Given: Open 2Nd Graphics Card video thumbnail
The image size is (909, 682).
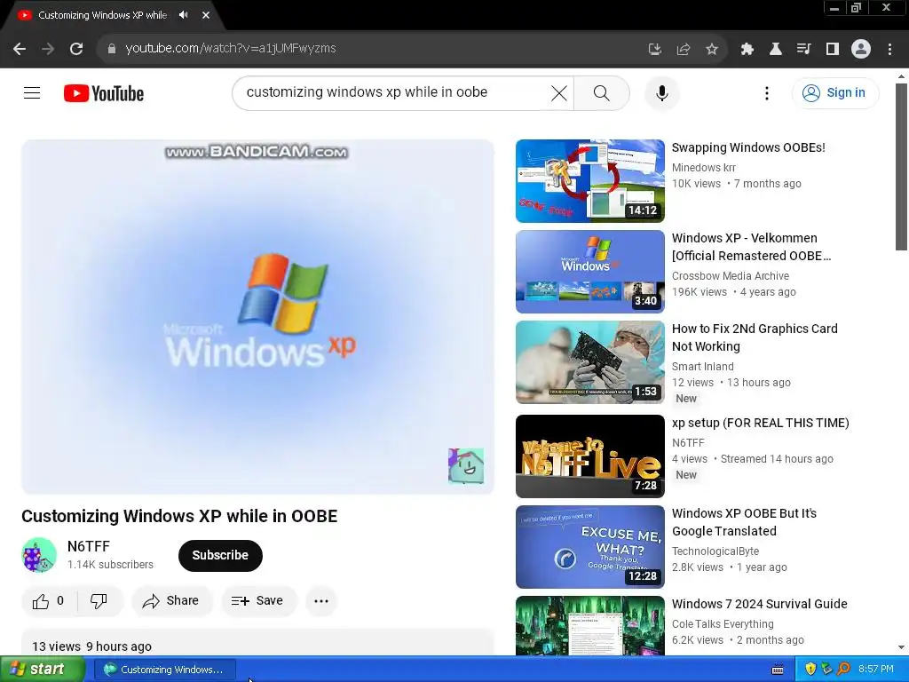Looking at the screenshot, I should pyautogui.click(x=590, y=362).
